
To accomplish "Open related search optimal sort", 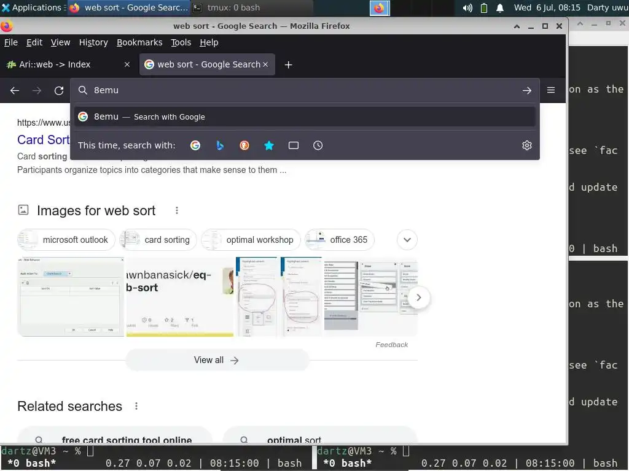I will click(x=320, y=435).
